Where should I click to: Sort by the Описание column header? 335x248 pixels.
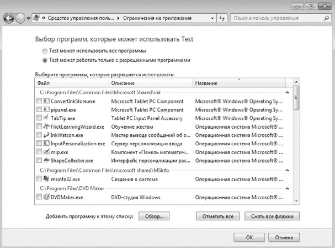[151, 83]
